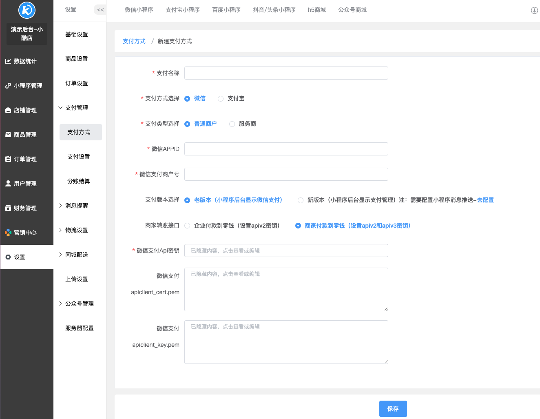
Task: Select 企业付款到零钱 transfer interface radio
Action: click(187, 226)
